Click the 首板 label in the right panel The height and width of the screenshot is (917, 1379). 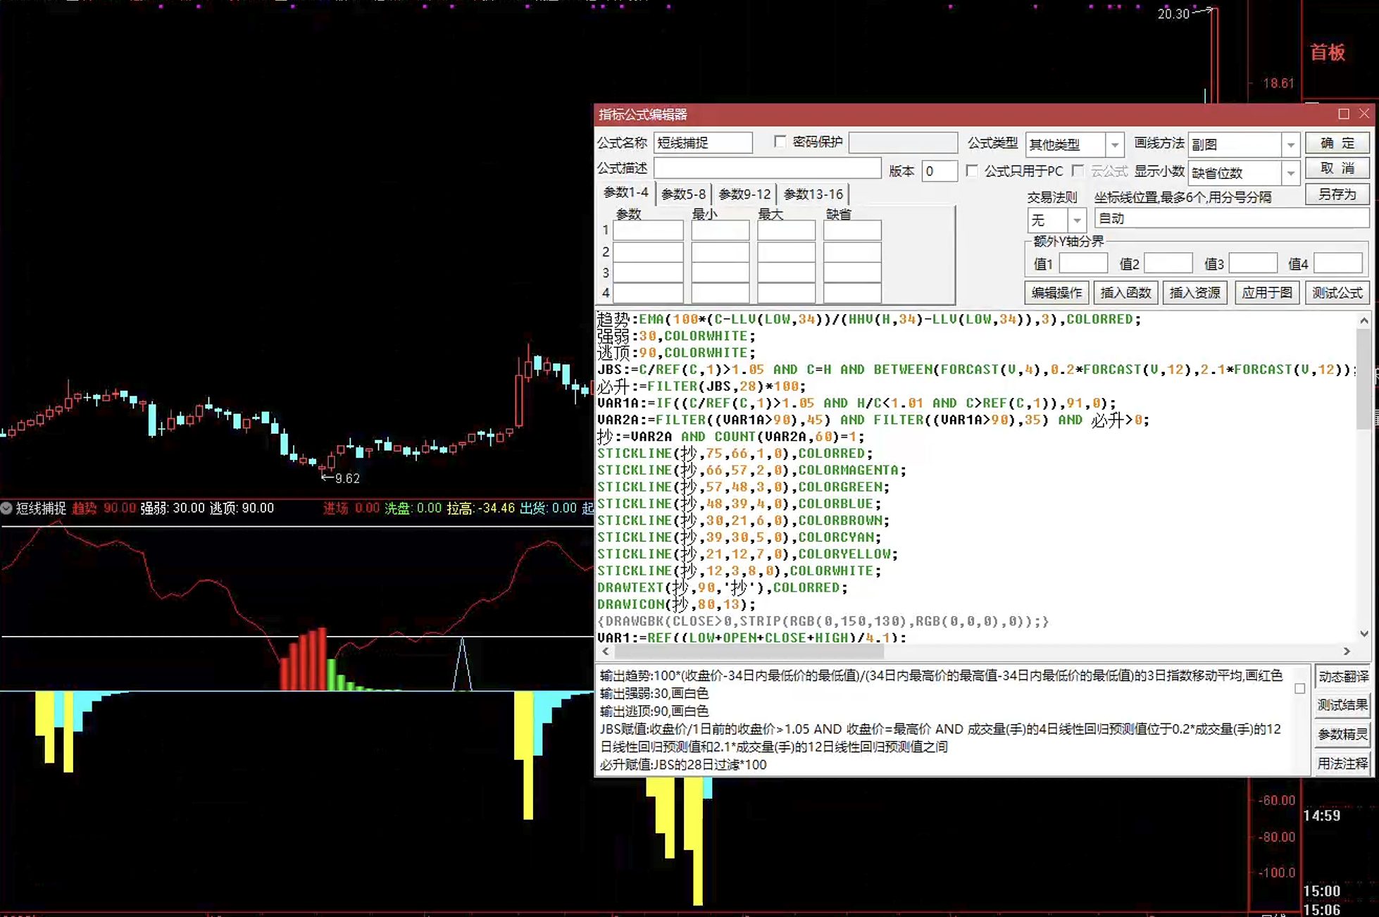click(1328, 52)
